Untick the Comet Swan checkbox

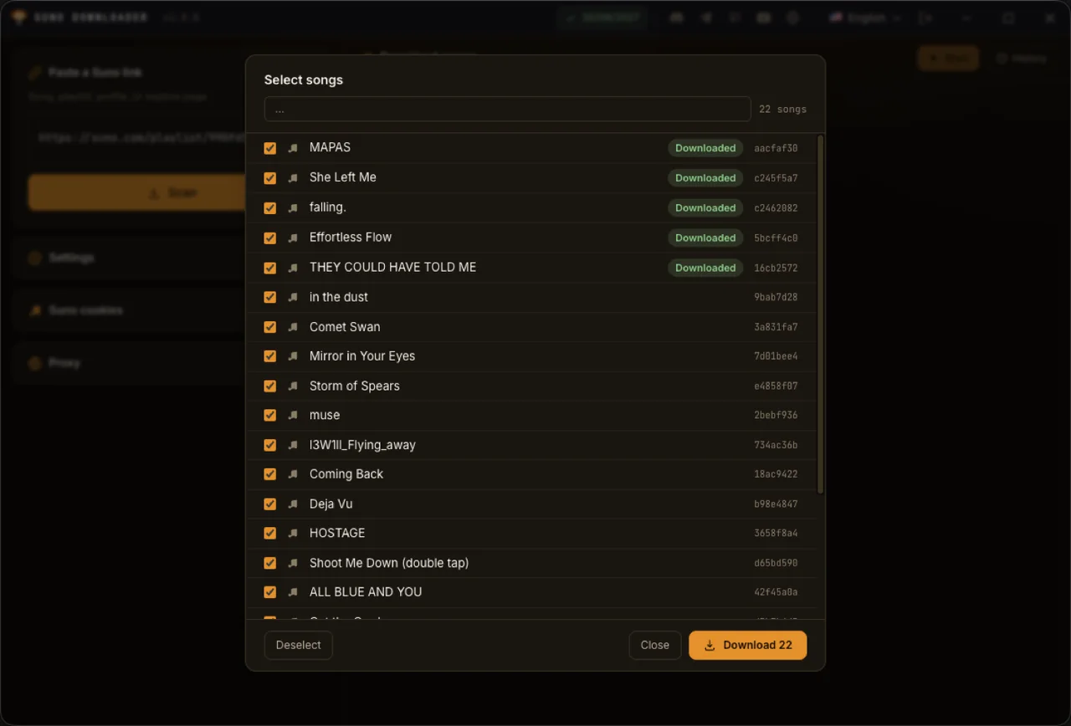[270, 327]
